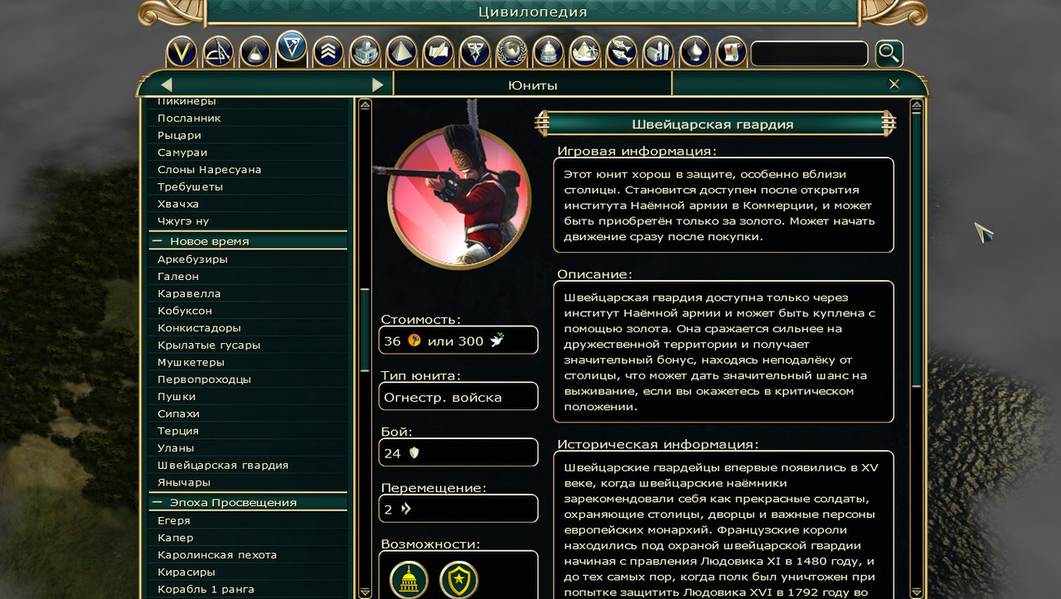Open the World Congress scroll icon
1061x599 pixels.
(x=731, y=52)
